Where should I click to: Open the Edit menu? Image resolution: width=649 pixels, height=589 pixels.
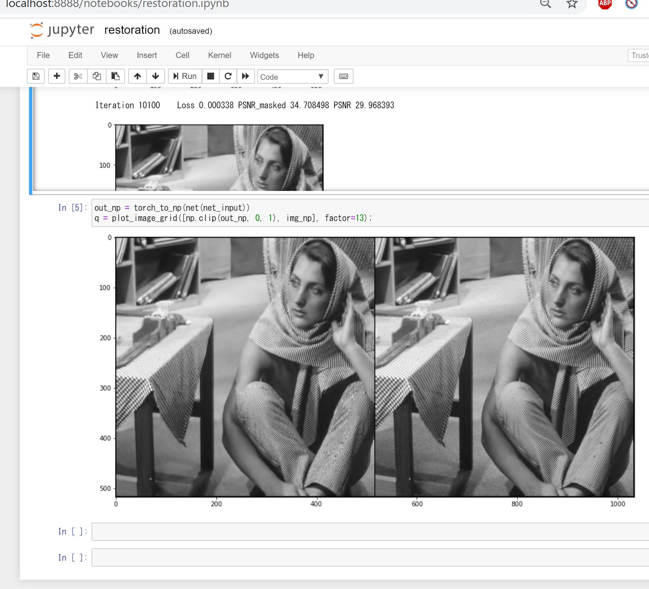point(75,55)
